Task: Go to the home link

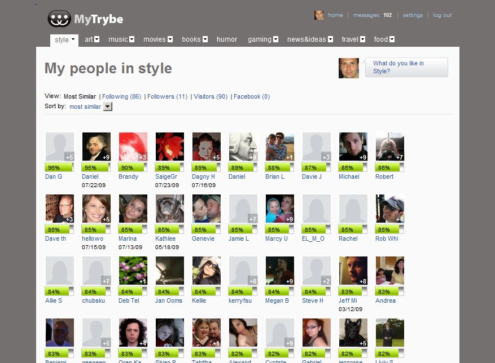Action: tap(335, 15)
